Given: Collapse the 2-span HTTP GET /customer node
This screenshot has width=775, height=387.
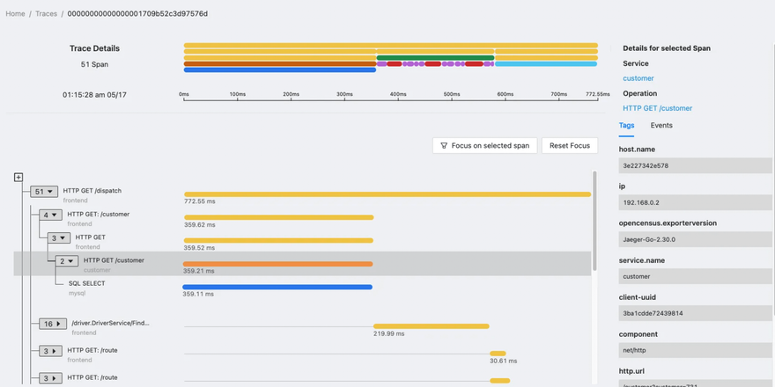Looking at the screenshot, I should [x=66, y=261].
